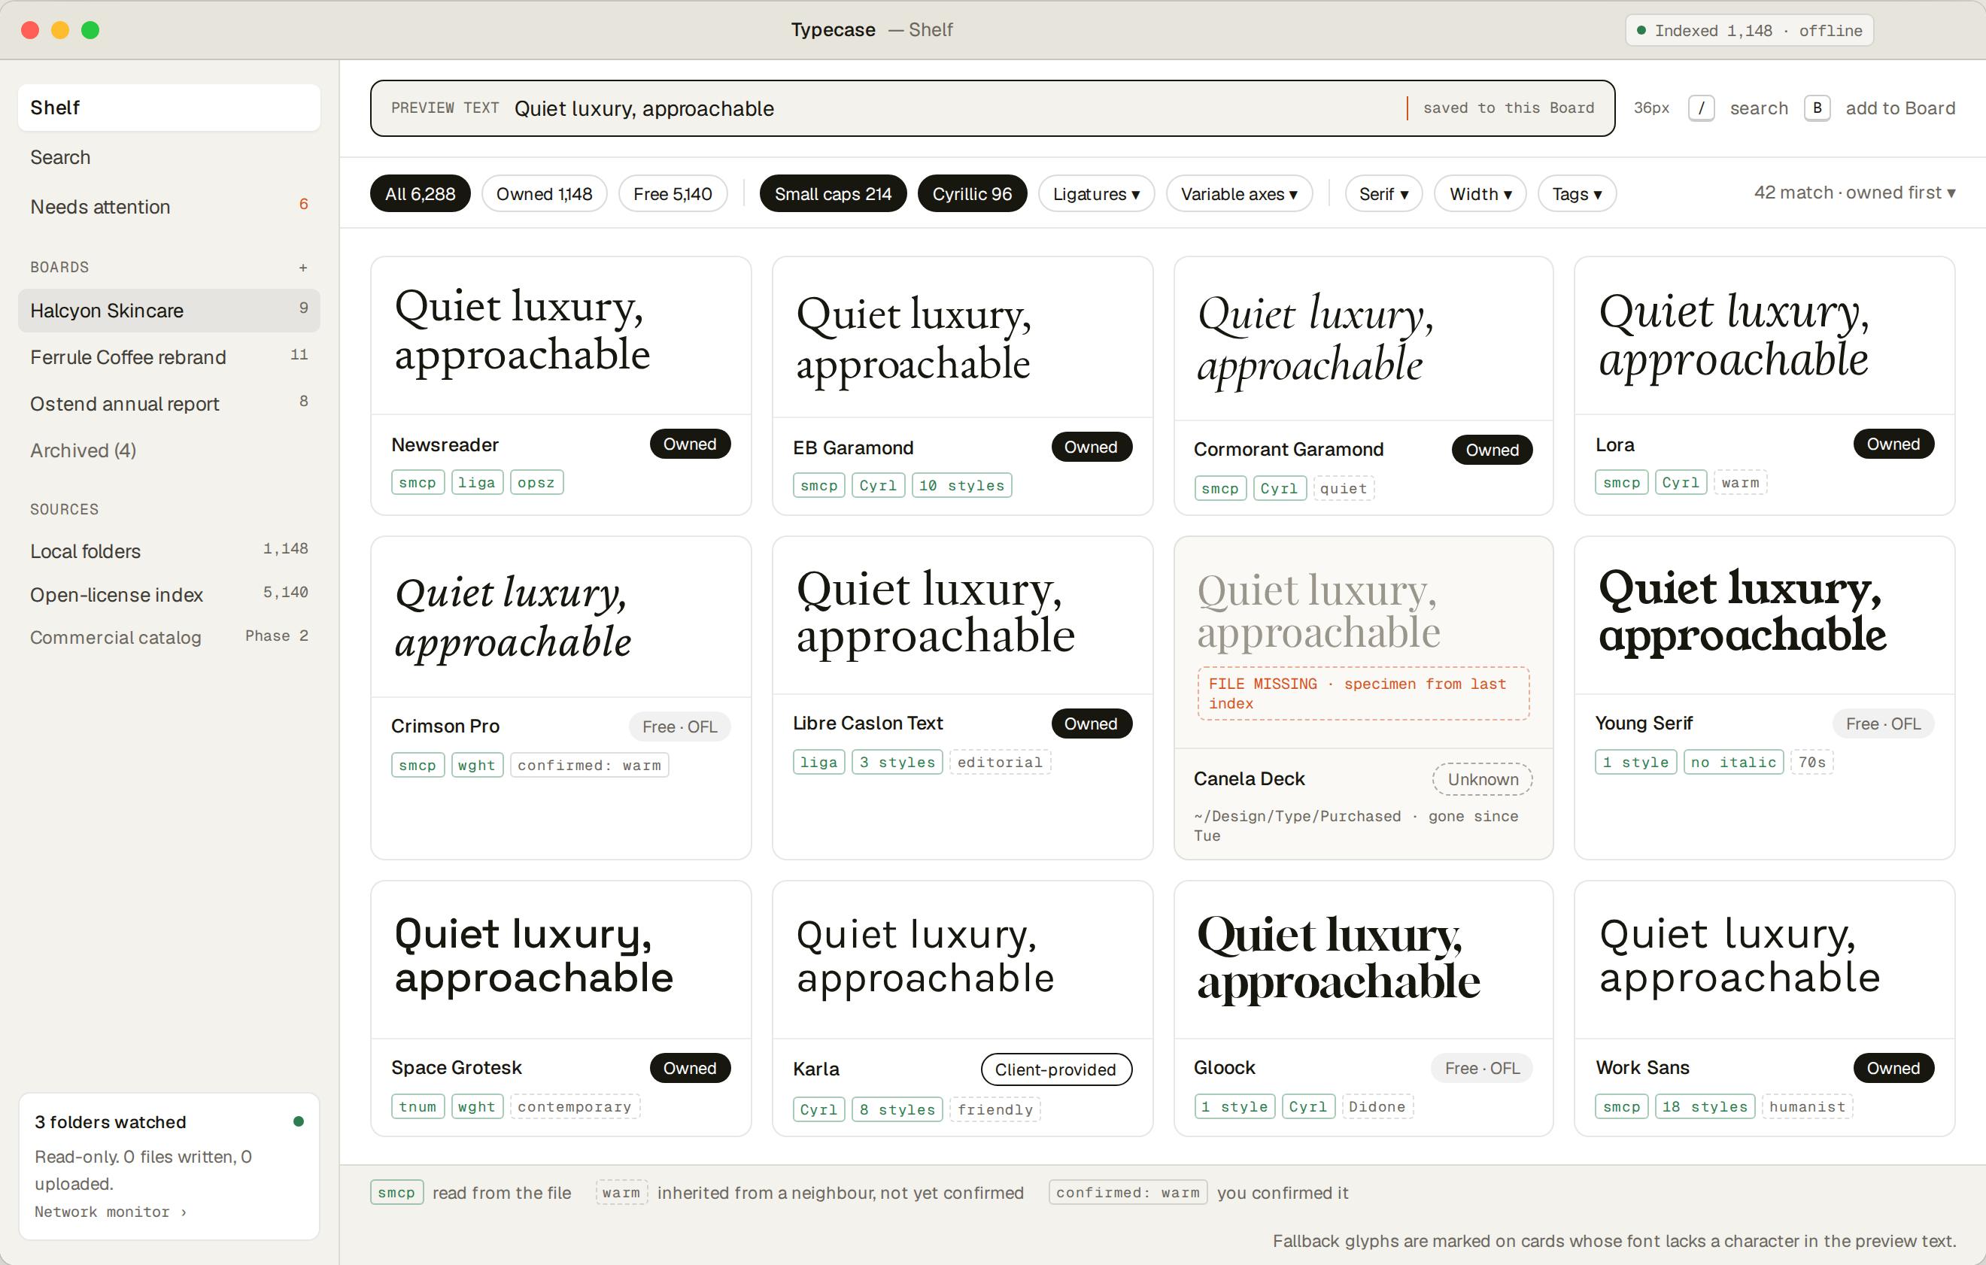
Task: Click the 70s tag on Young Serif
Action: pyautogui.click(x=1811, y=762)
